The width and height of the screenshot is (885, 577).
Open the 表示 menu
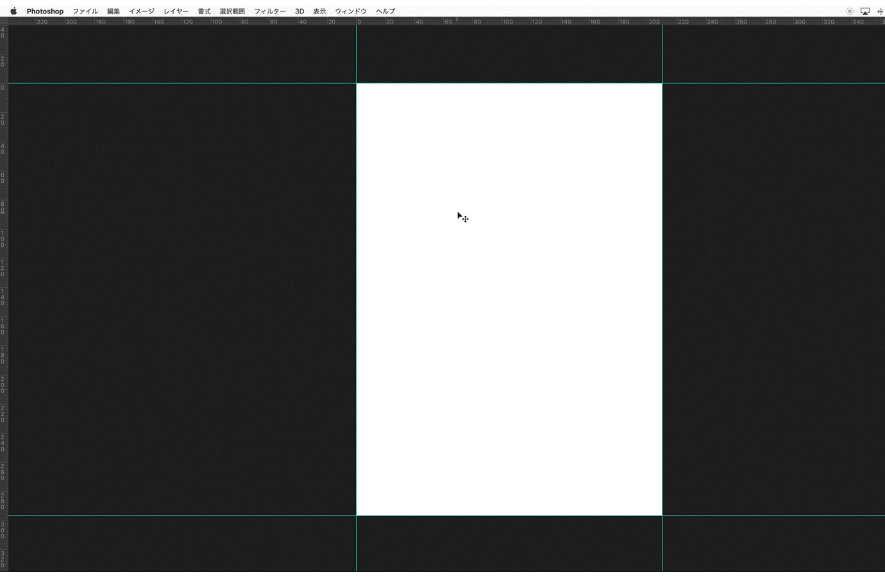[x=319, y=11]
